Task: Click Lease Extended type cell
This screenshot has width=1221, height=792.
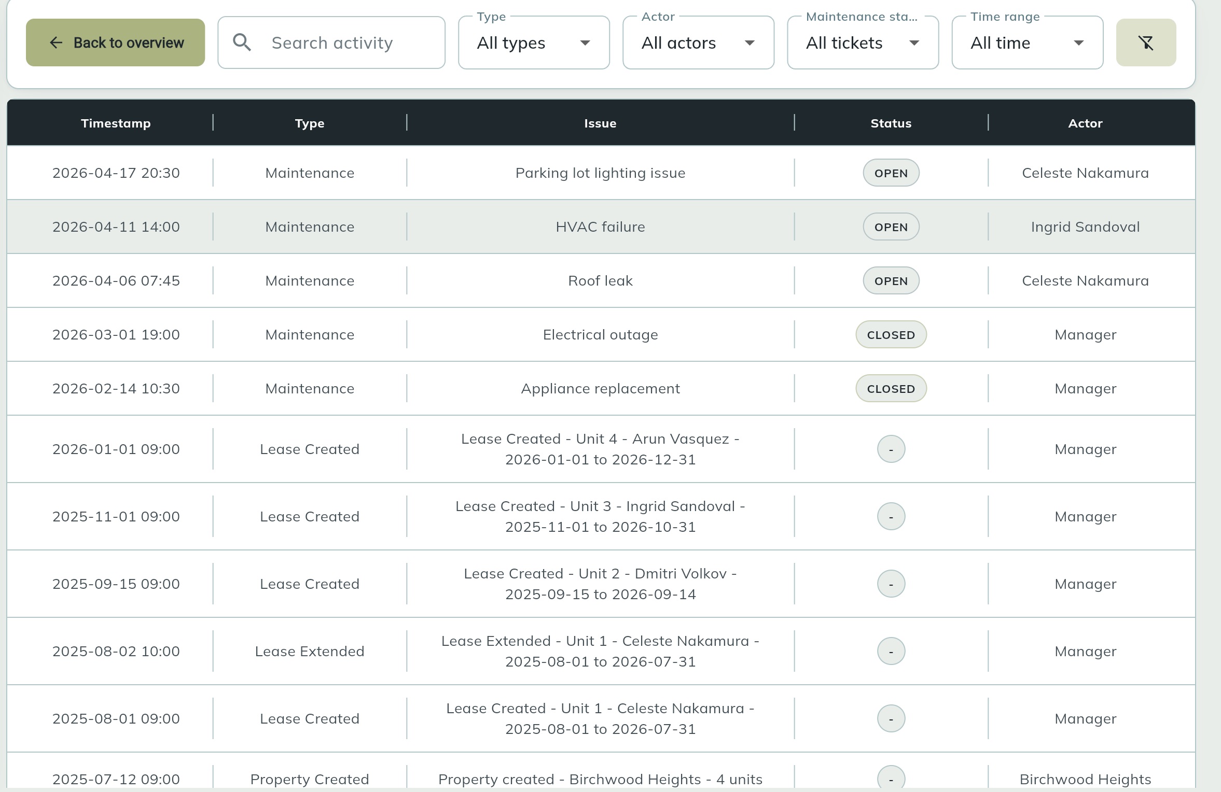Action: (310, 652)
